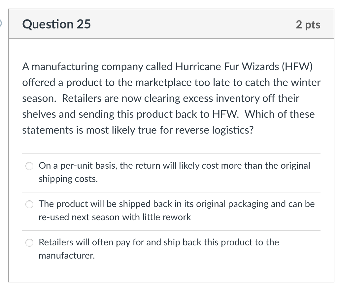Select the answer about retailers paying for shipping
This screenshot has width=338, height=290.
click(x=29, y=243)
